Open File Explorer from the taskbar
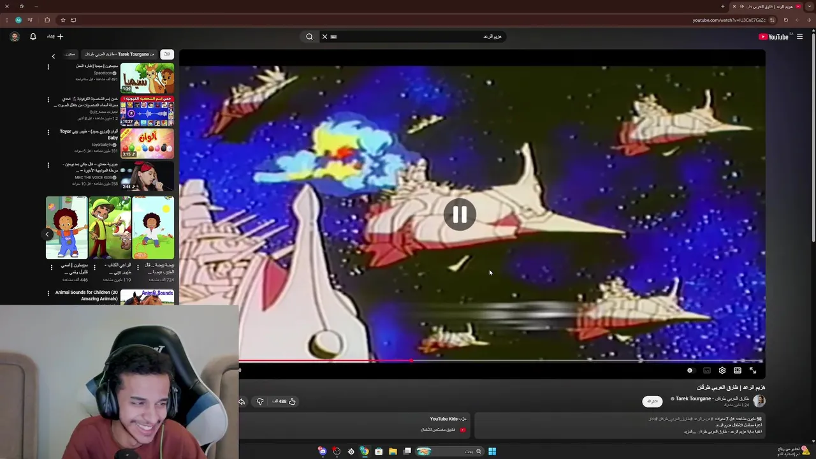816x459 pixels. click(x=393, y=451)
